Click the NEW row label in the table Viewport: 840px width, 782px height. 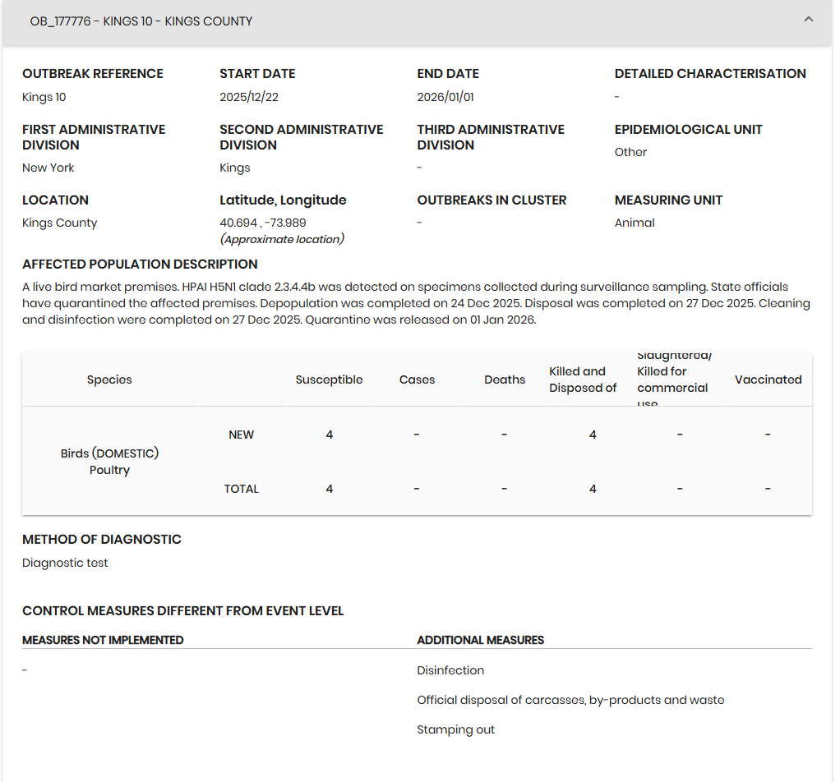tap(241, 435)
